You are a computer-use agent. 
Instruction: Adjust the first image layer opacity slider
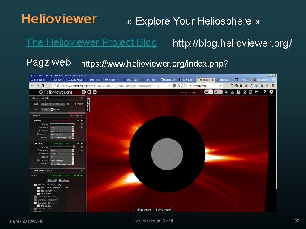pos(62,124)
